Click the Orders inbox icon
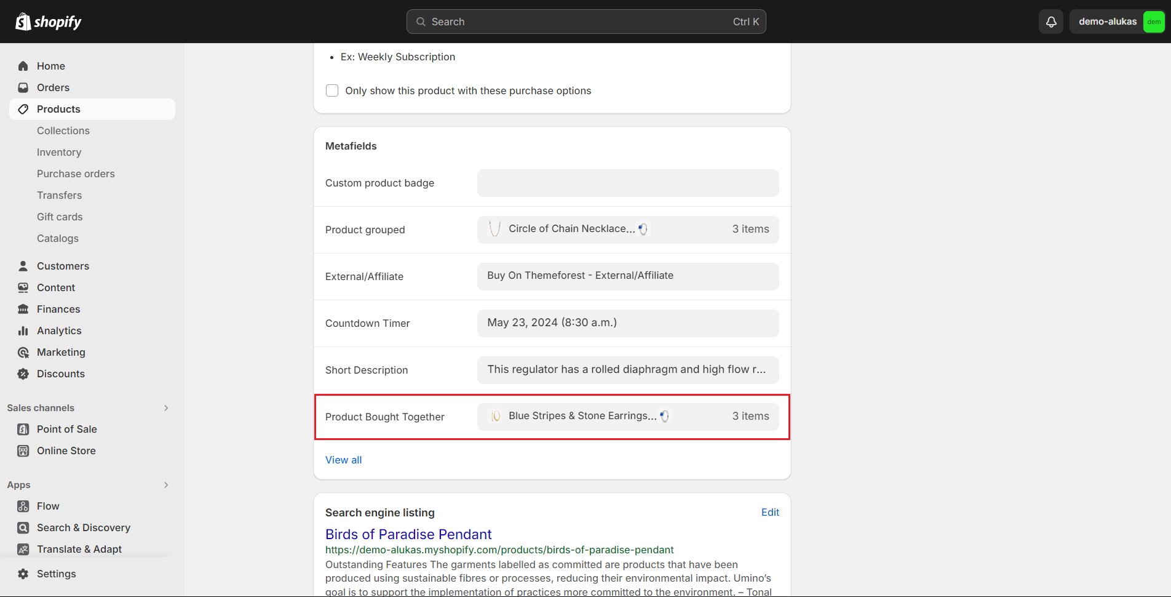 coord(23,87)
